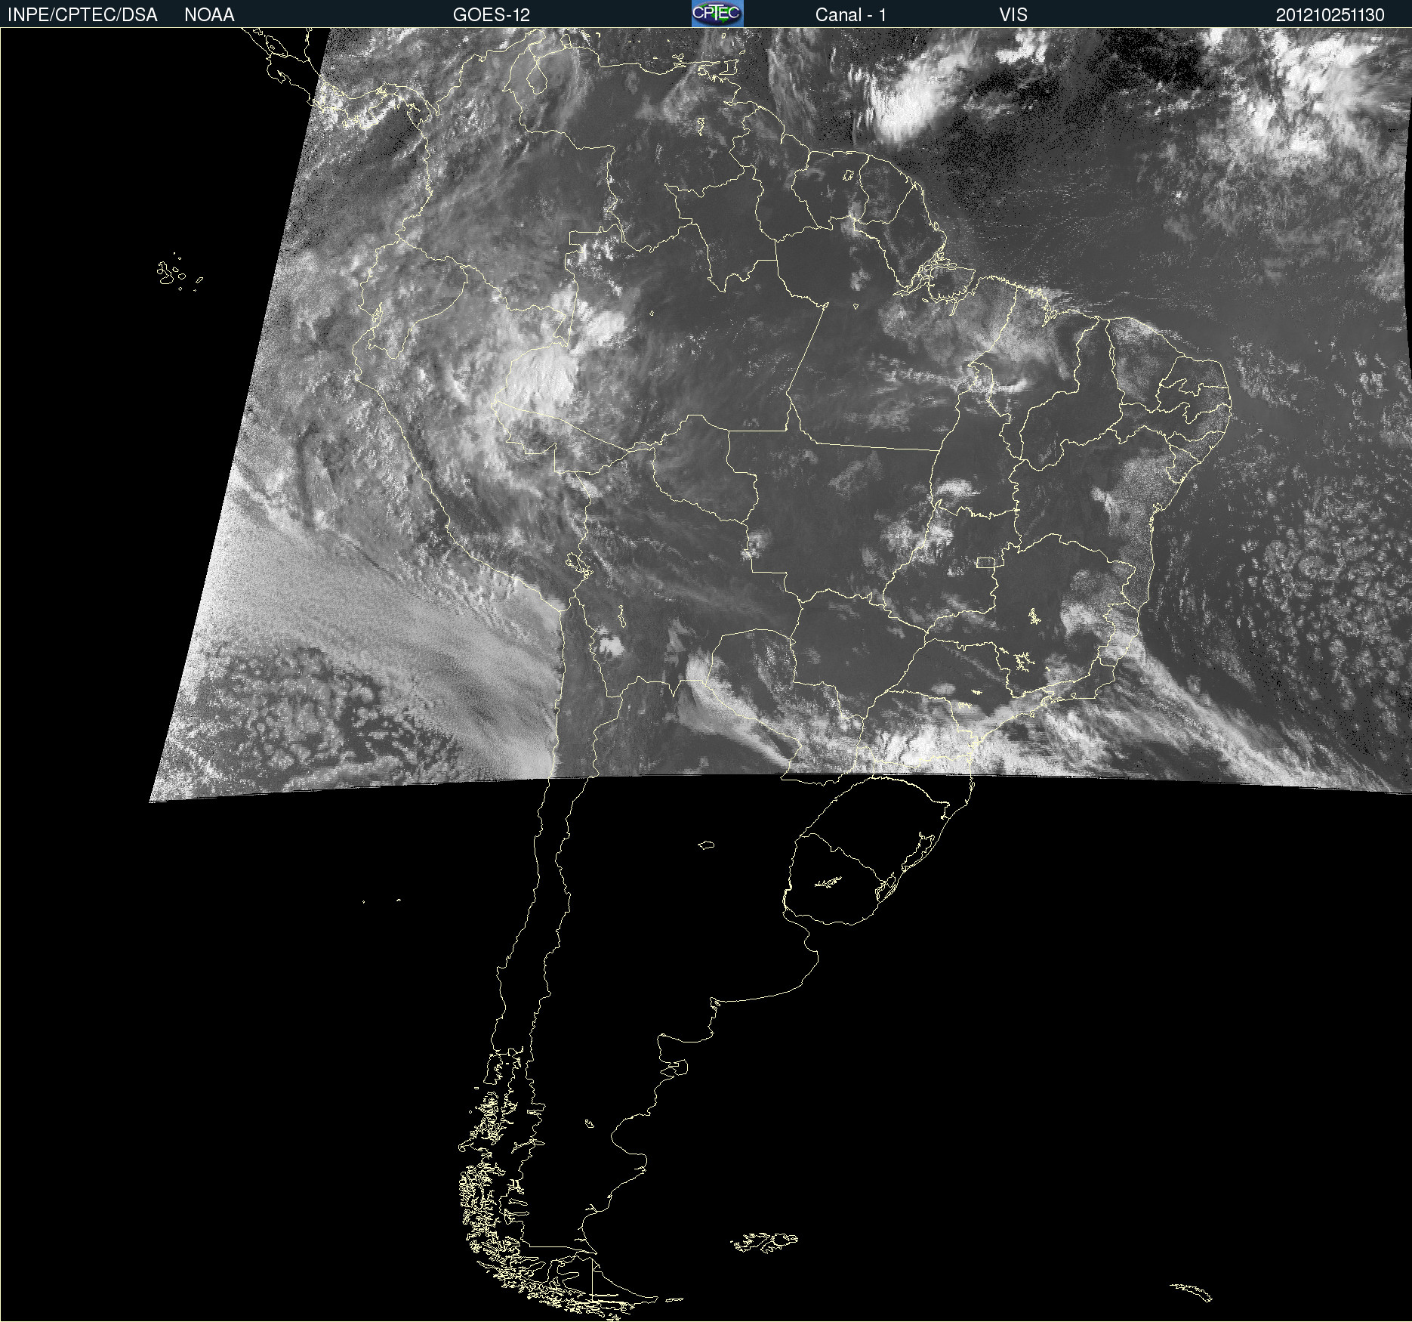
Task: Click the NOAA label in header
Action: click(209, 15)
